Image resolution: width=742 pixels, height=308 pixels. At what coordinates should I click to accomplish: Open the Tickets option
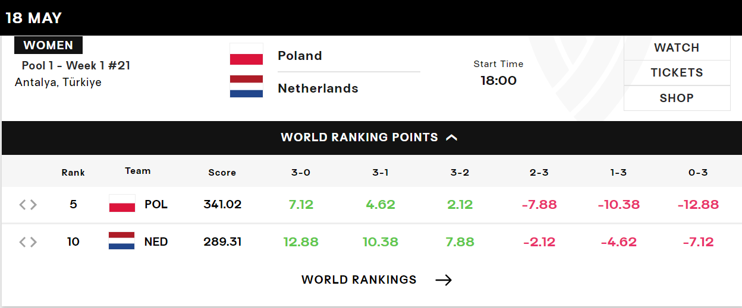677,72
